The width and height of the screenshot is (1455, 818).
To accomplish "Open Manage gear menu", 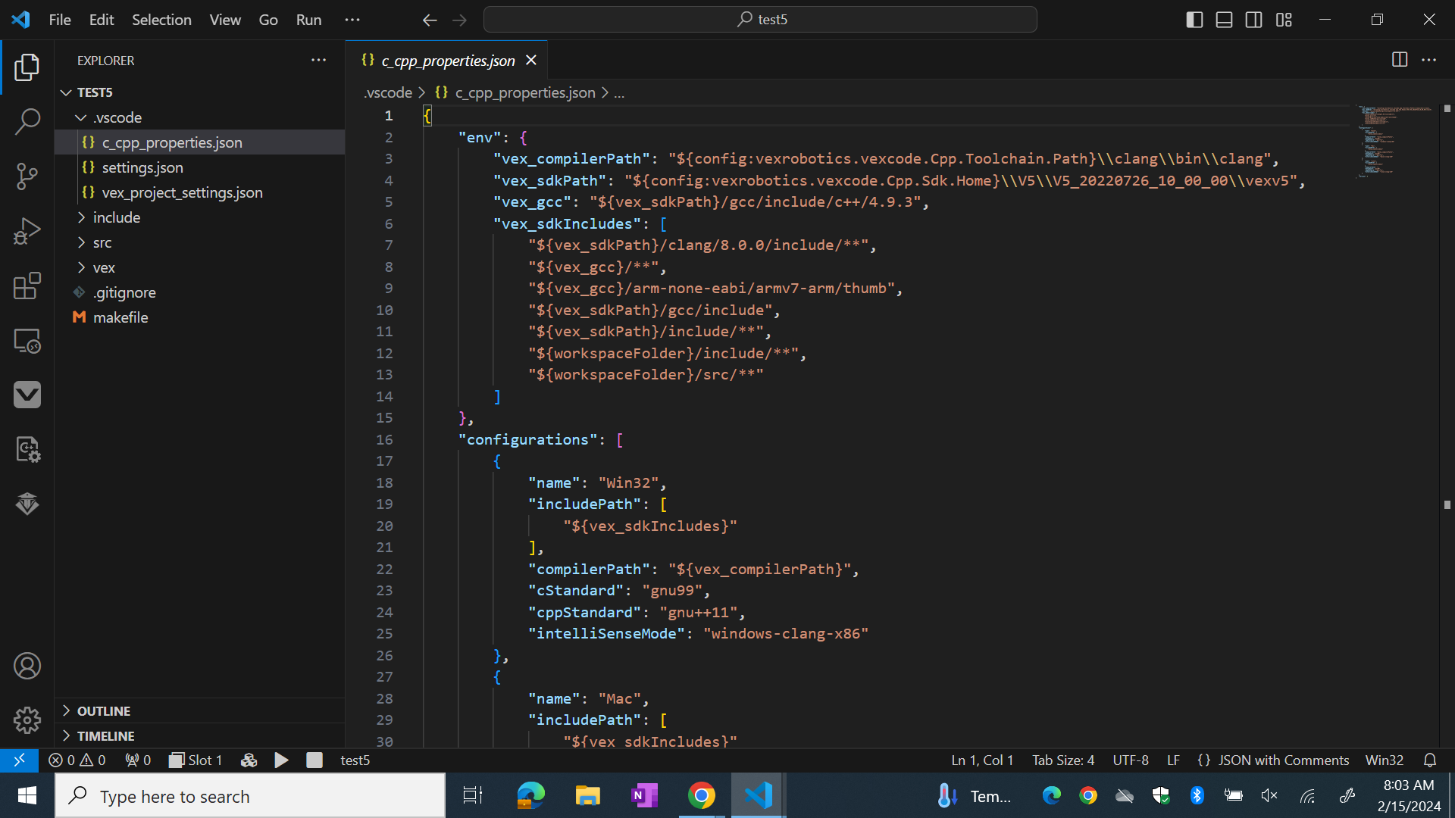I will pyautogui.click(x=27, y=720).
